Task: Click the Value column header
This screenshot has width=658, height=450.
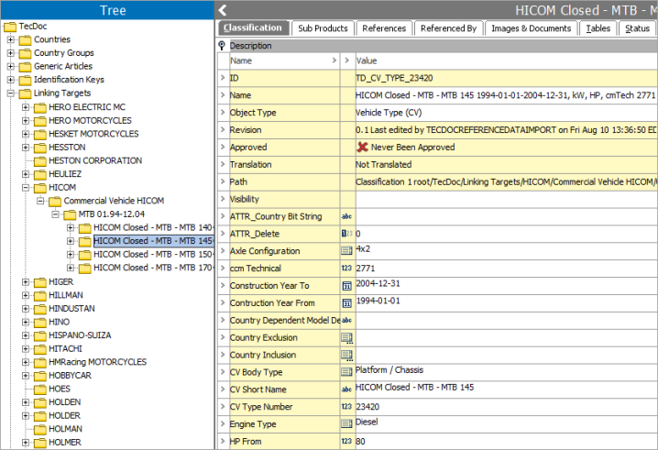Action: pos(367,60)
